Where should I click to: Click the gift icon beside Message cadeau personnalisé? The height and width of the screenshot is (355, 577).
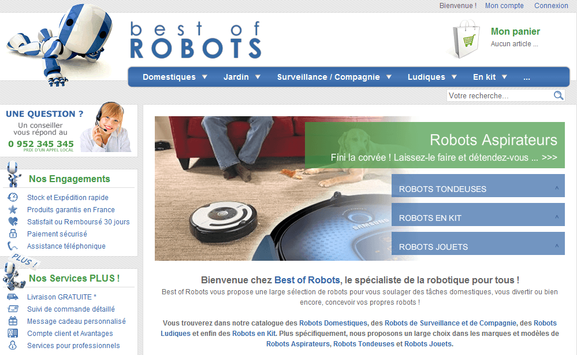coord(13,321)
